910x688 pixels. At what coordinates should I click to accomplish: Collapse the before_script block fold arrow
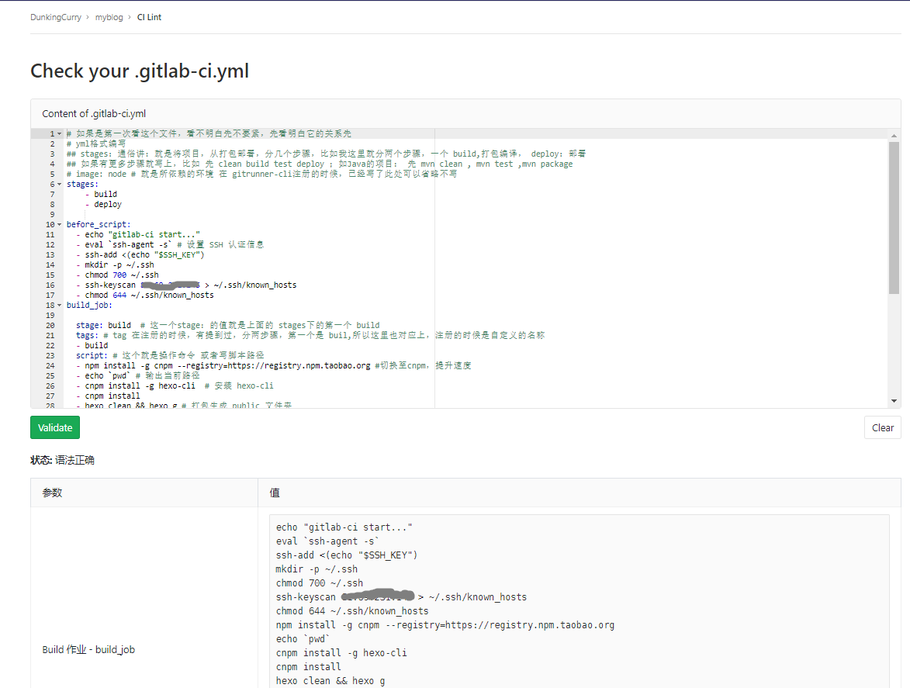click(58, 223)
